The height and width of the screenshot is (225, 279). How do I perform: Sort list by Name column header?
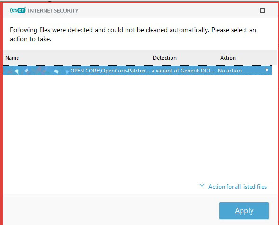[12, 58]
